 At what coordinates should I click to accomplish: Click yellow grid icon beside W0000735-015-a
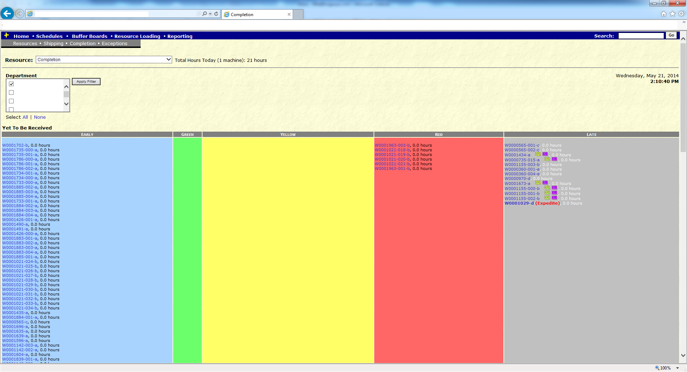547,159
